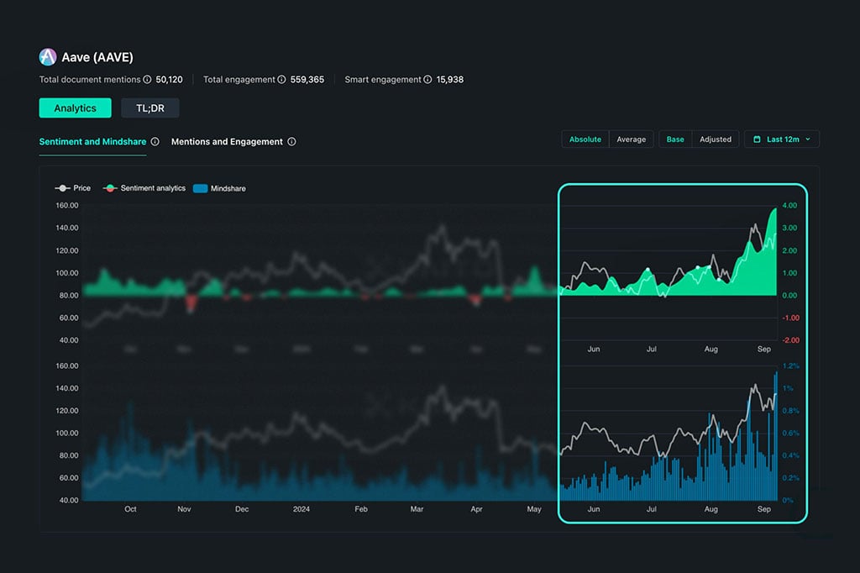860x573 pixels.
Task: Switch to the Average view option
Action: [632, 139]
